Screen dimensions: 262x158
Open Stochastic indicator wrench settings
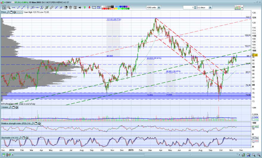[x=20, y=138]
